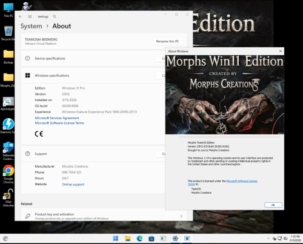Image resolution: width=303 pixels, height=244 pixels.
Task: Open Defender Control desktop shortcut
Action: click(x=8, y=151)
